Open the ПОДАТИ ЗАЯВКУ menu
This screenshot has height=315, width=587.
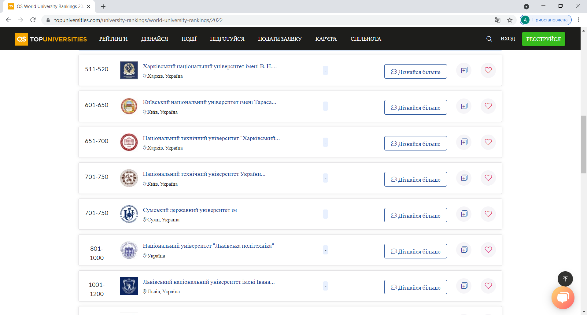(280, 39)
